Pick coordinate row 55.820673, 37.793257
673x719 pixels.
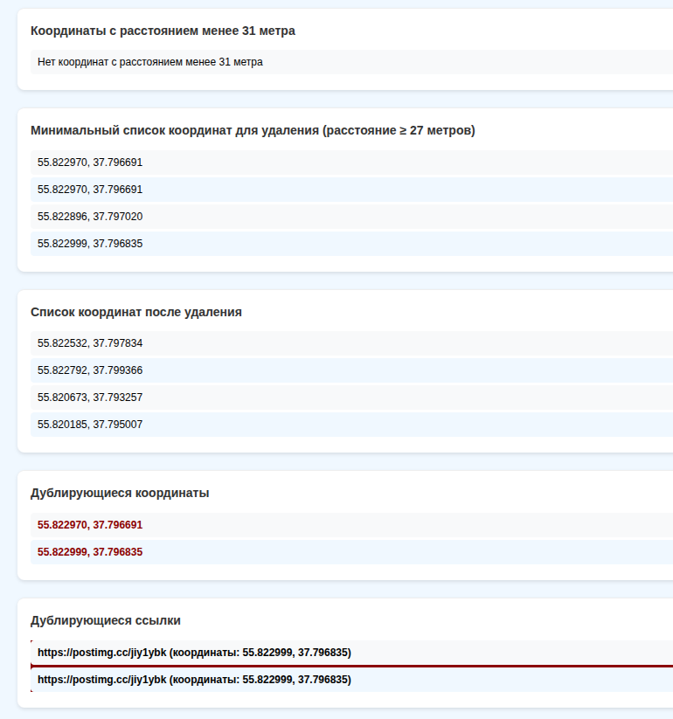pyautogui.click(x=90, y=398)
